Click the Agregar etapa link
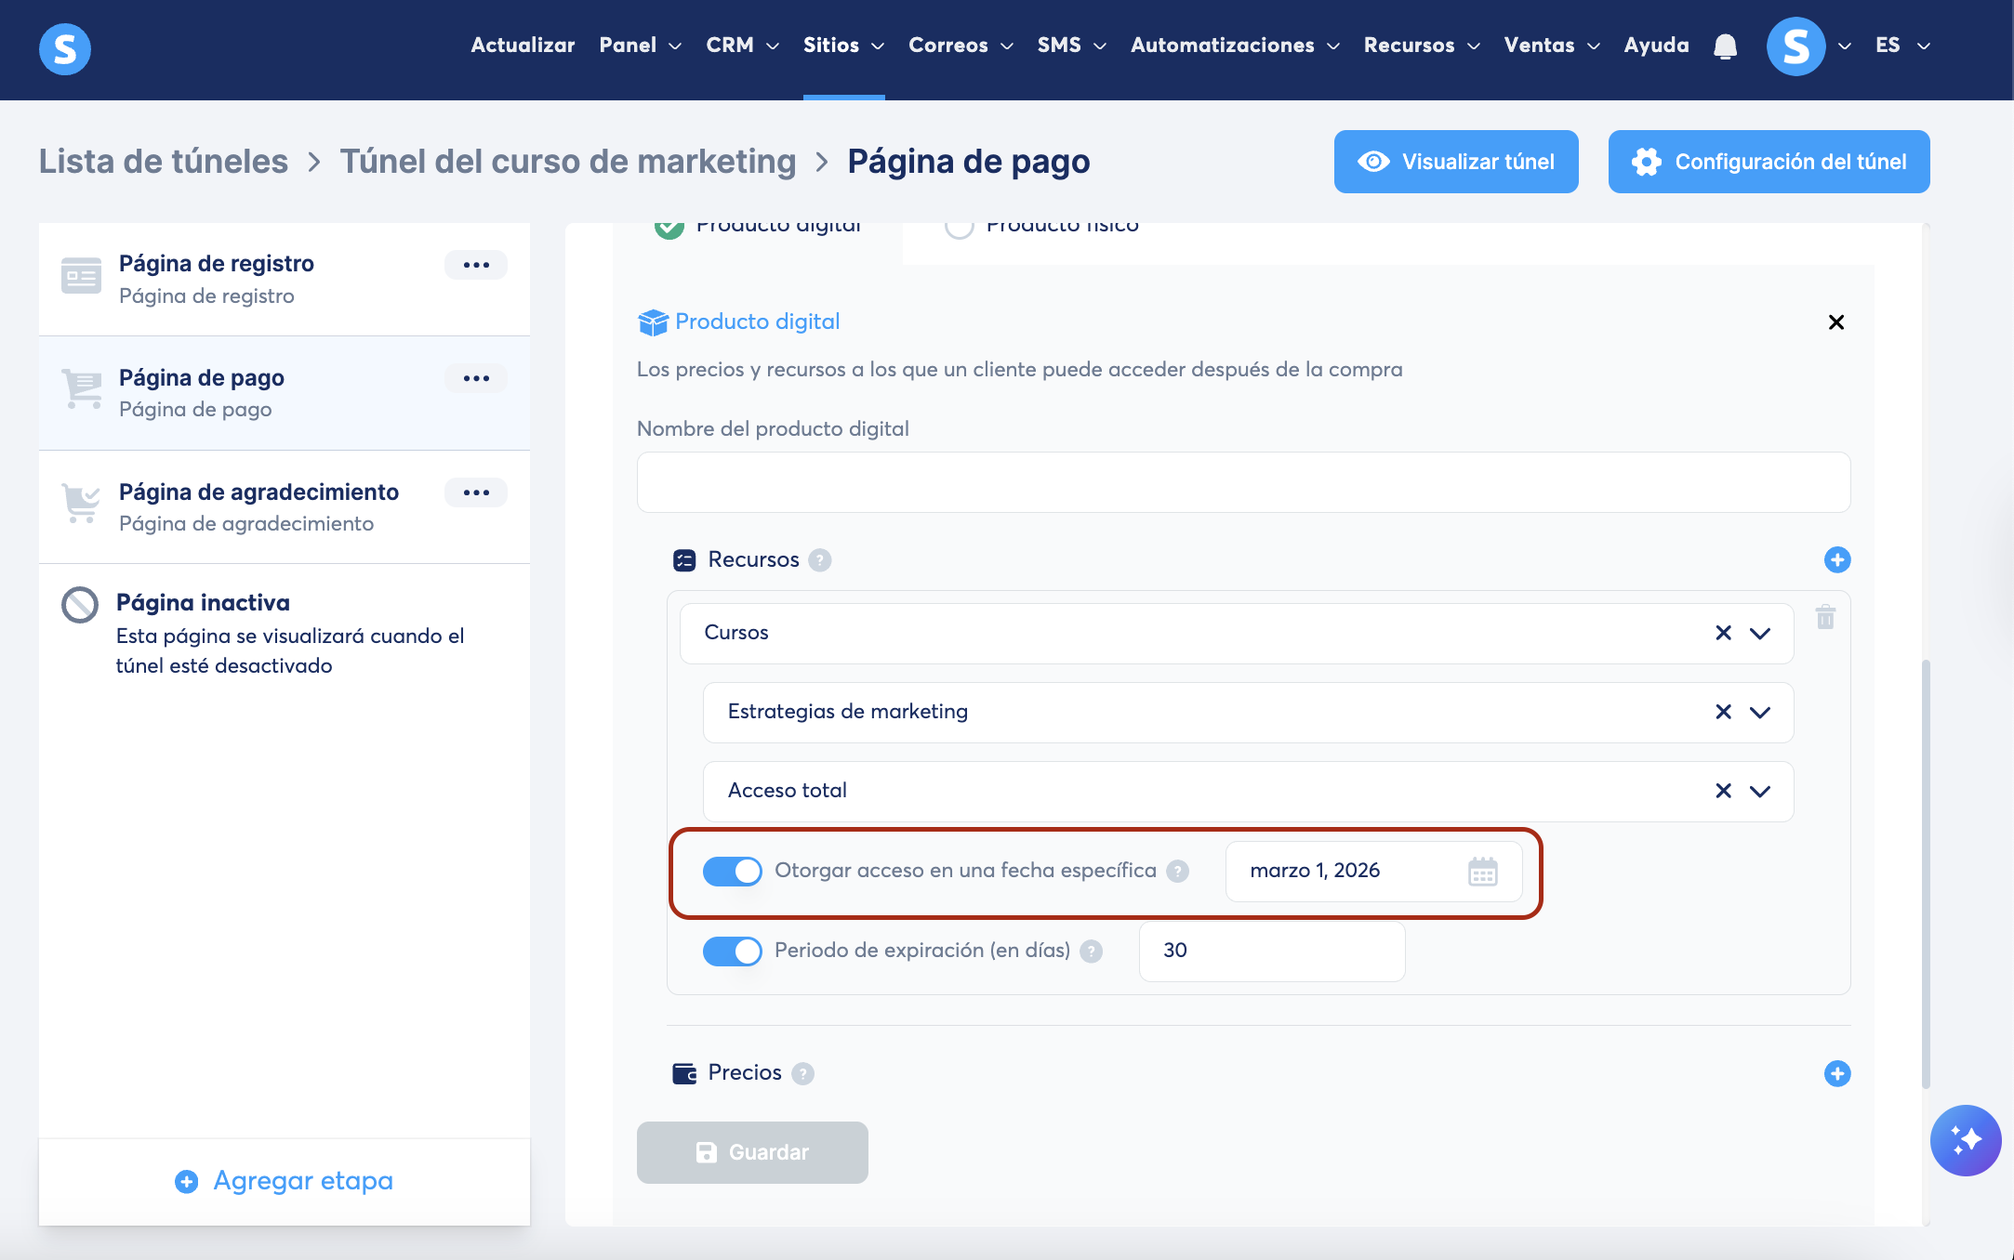The width and height of the screenshot is (2014, 1260). 285,1181
